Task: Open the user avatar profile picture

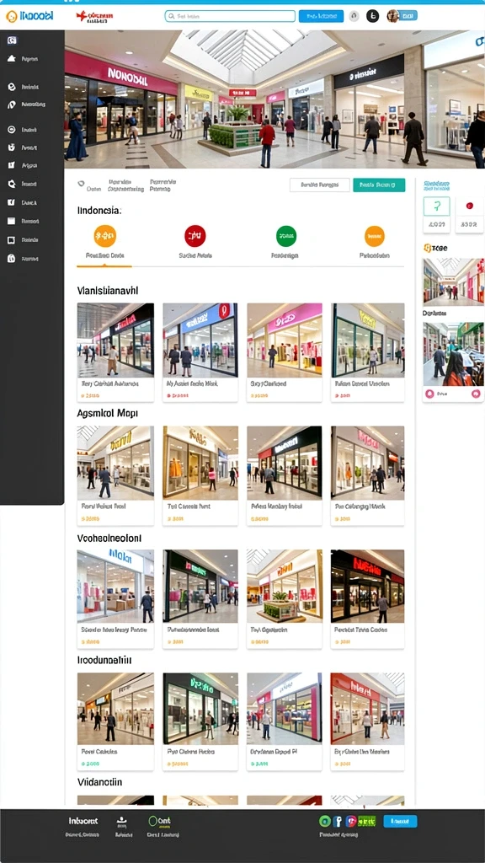Action: tap(392, 16)
